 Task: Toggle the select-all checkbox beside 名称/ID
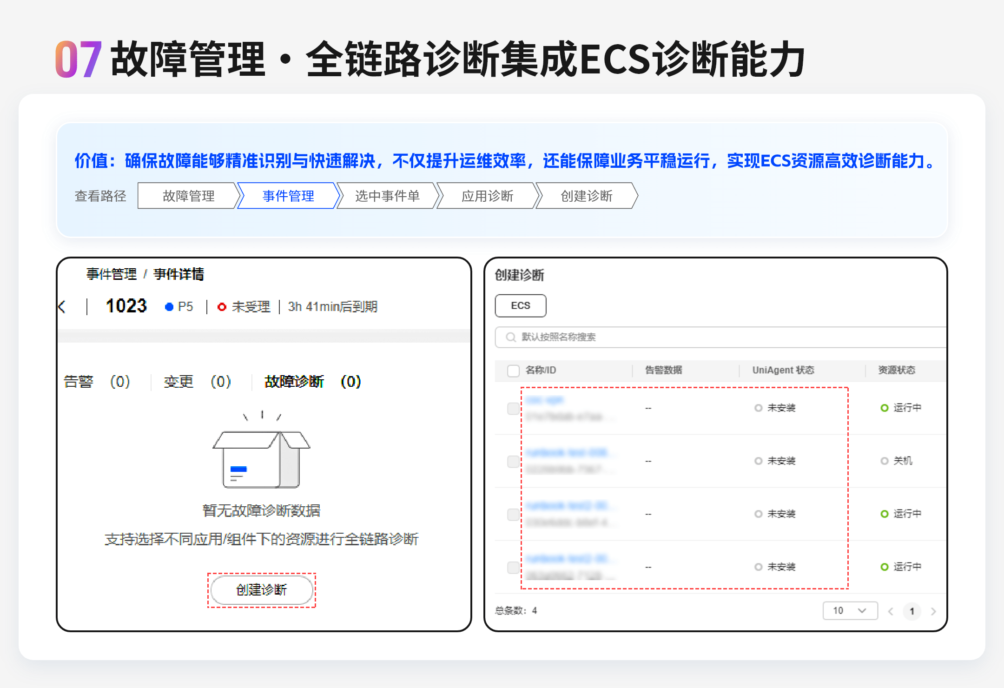point(513,370)
